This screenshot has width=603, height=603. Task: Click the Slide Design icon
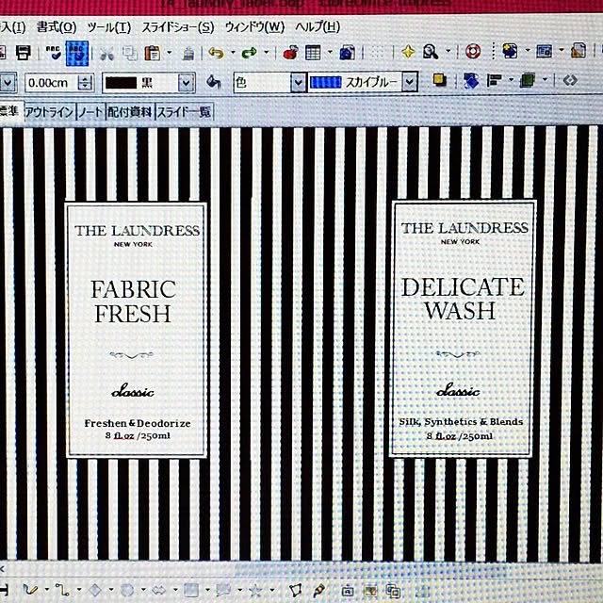[579, 50]
